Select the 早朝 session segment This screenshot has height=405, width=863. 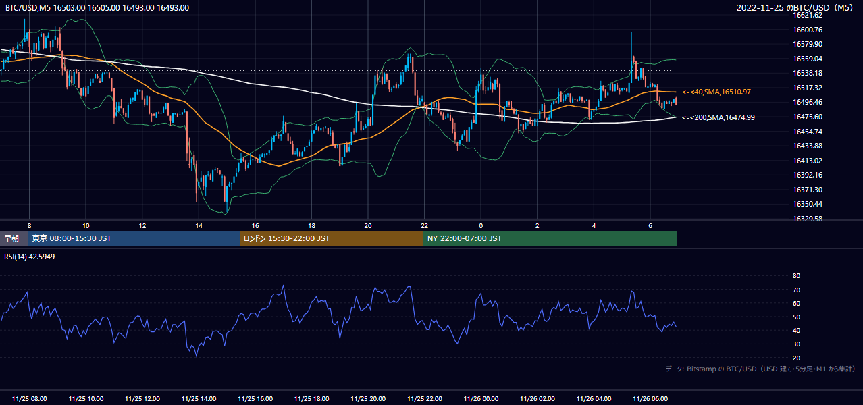[x=14, y=238]
